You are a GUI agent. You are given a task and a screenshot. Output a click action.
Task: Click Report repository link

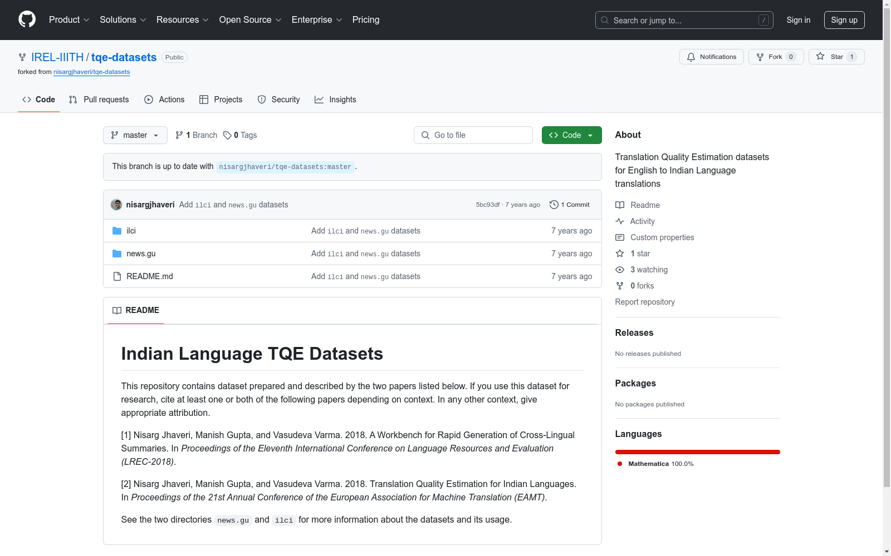(x=645, y=302)
